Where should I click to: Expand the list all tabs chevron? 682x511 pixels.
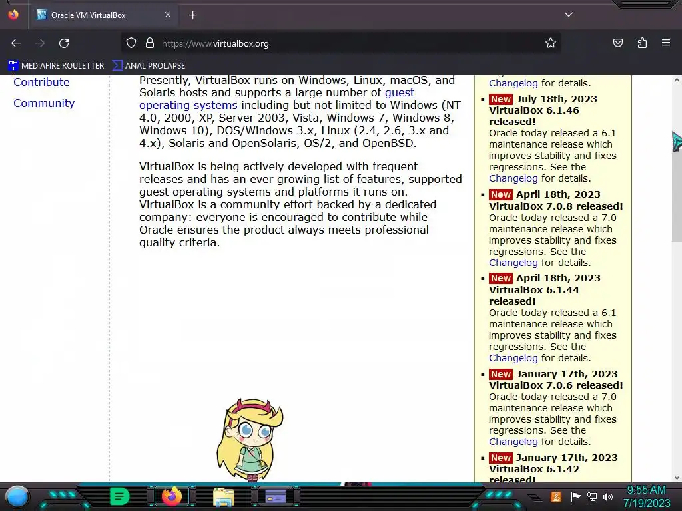(569, 15)
